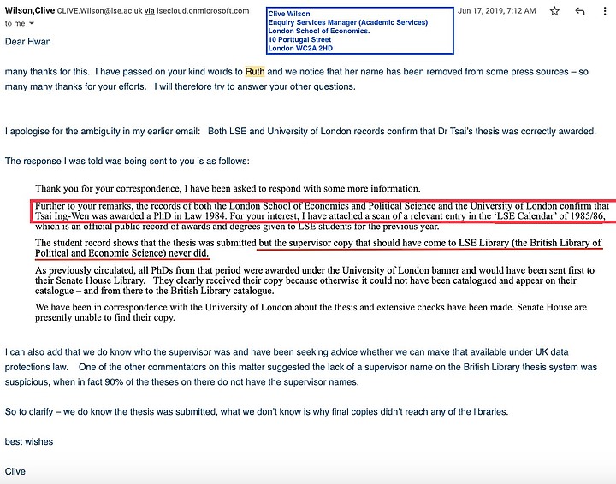
Task: Click the lsecloud.onmicrosoft.com domain text
Action: pyautogui.click(x=203, y=11)
